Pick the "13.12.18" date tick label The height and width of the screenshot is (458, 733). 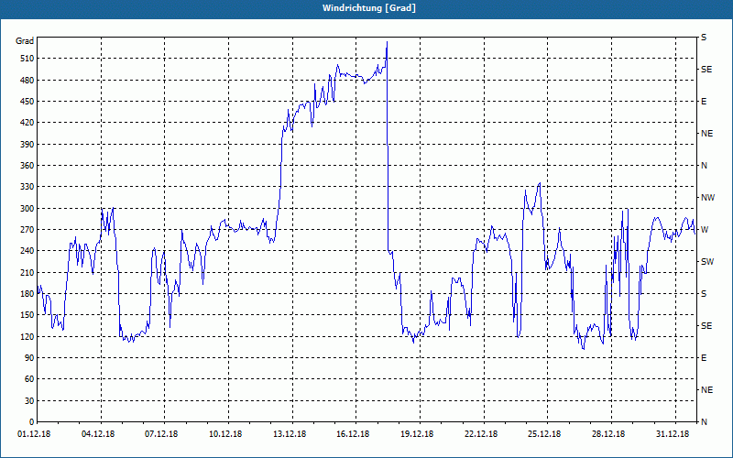tap(290, 434)
